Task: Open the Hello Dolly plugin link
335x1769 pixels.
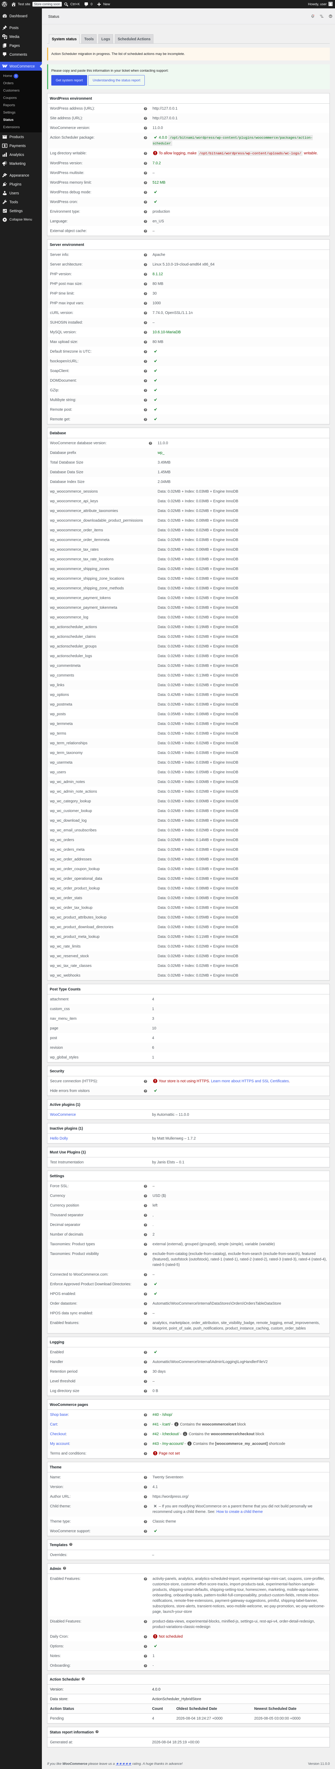Action: coord(59,1139)
